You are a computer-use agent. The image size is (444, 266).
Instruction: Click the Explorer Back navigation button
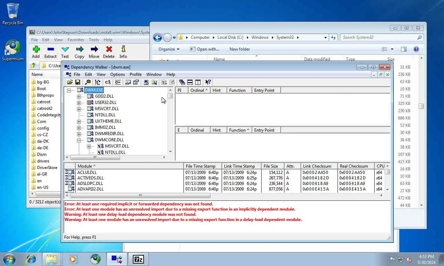tap(157, 37)
